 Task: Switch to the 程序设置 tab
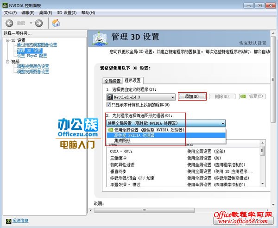point(133,81)
